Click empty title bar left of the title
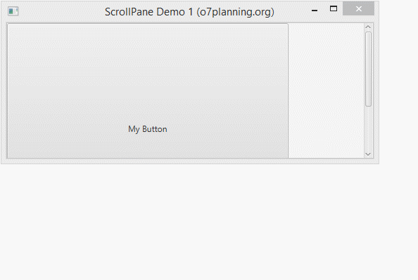This screenshot has width=418, height=280. point(61,12)
